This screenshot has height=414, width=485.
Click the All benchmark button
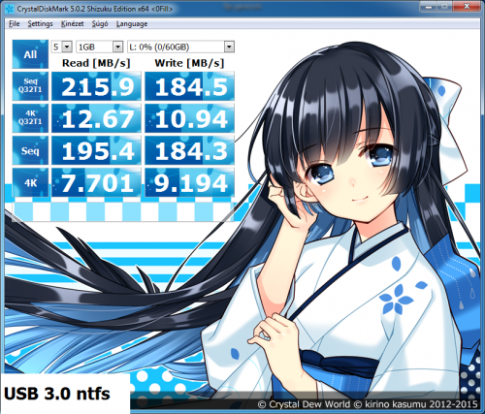tap(30, 54)
